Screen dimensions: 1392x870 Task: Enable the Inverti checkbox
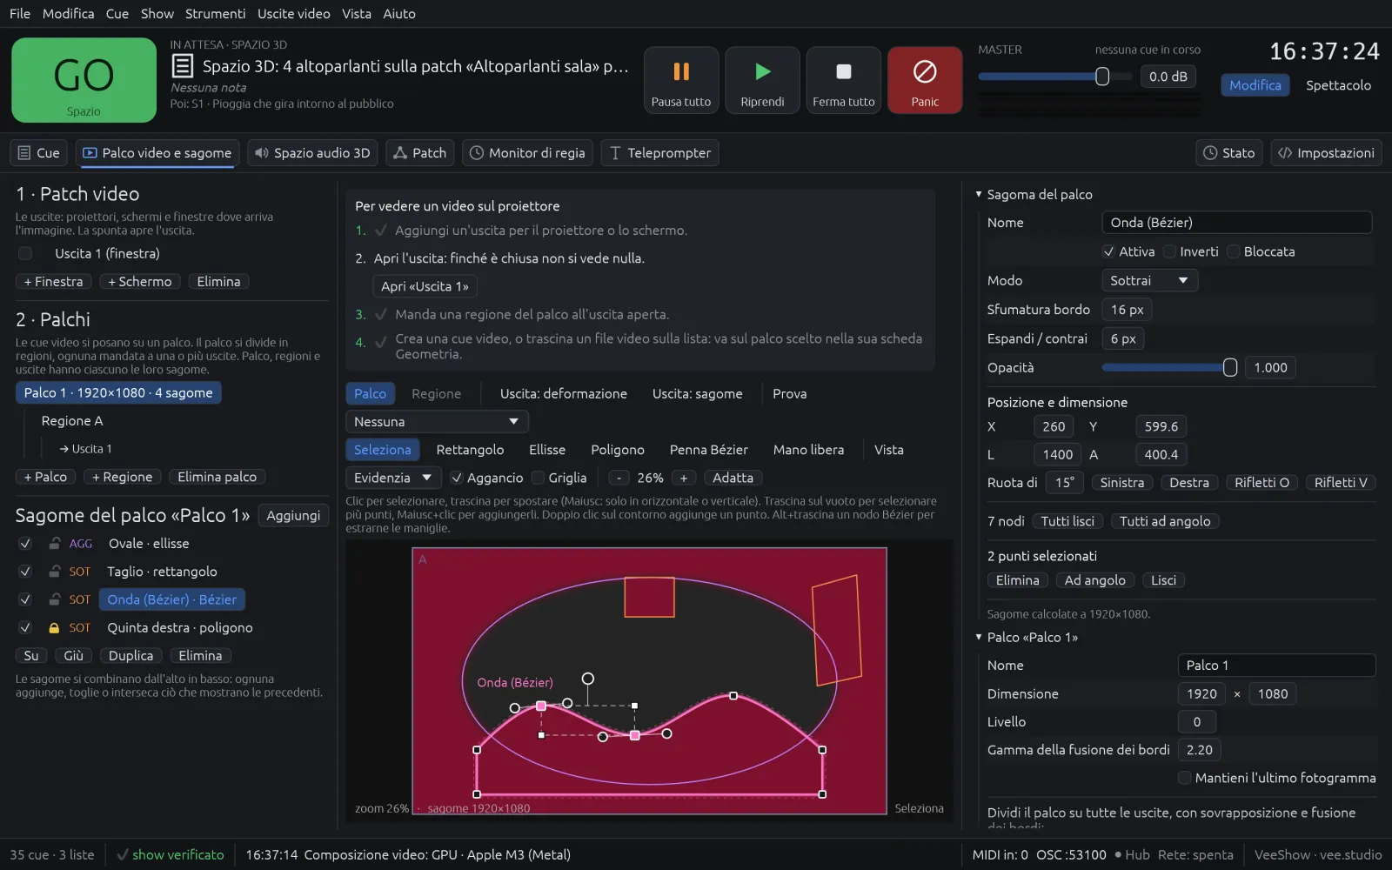coord(1170,251)
